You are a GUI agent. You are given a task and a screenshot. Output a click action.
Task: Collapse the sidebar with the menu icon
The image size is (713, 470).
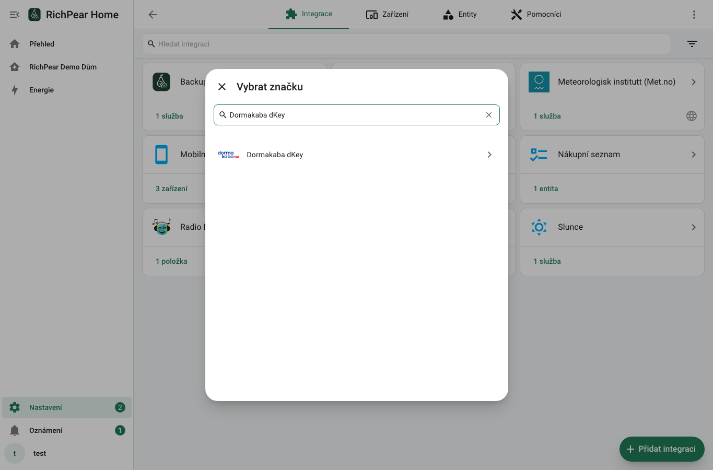[x=15, y=15]
